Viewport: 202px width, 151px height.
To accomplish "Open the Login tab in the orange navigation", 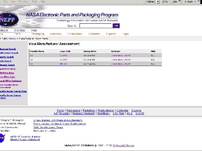I will [x=125, y=34].
